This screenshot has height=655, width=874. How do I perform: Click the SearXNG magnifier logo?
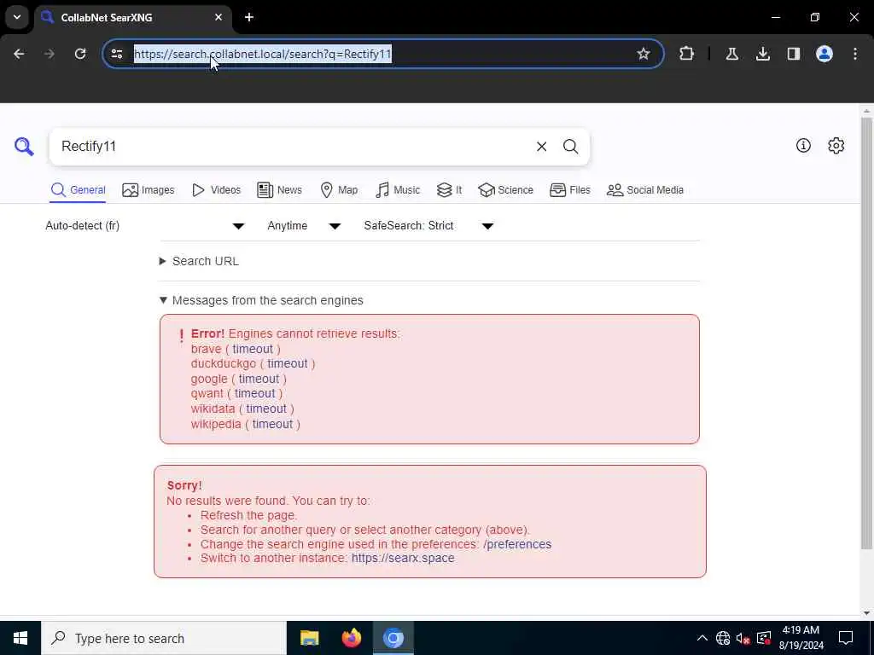(x=24, y=147)
